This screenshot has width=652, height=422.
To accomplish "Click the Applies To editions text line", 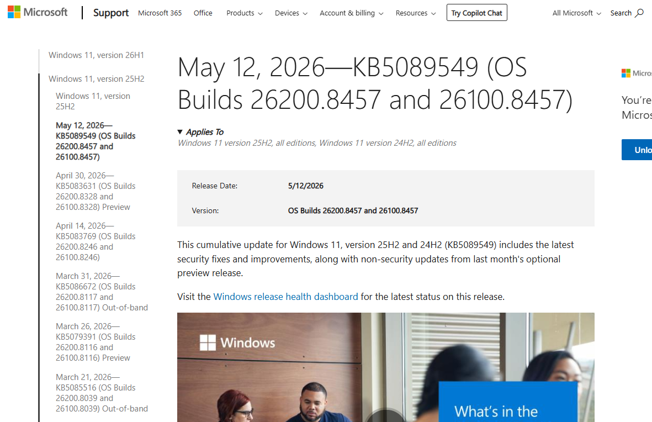I will pos(317,143).
